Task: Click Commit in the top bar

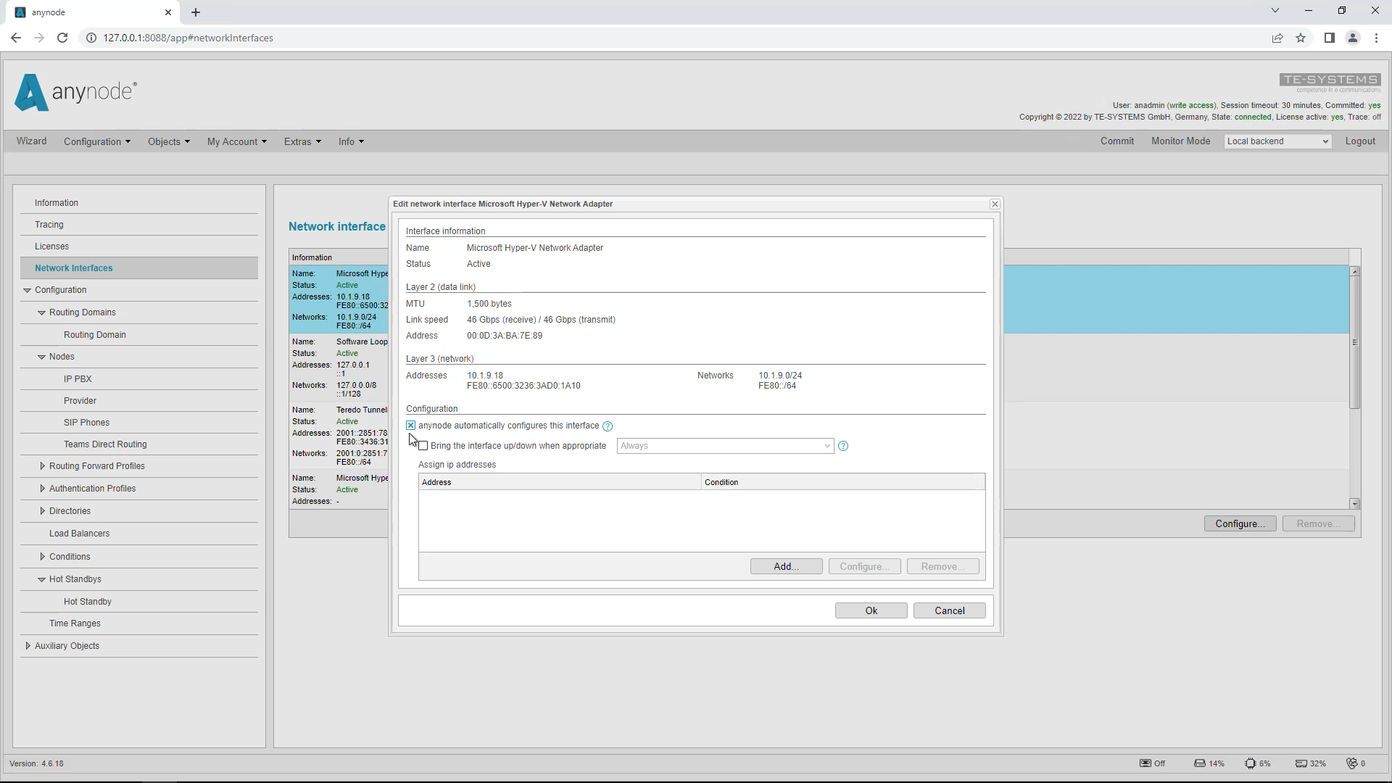Action: [x=1117, y=141]
